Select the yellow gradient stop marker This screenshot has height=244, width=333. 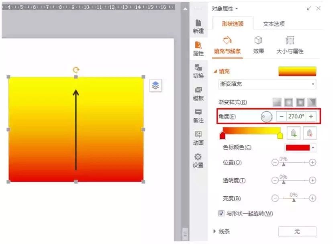(x=280, y=135)
